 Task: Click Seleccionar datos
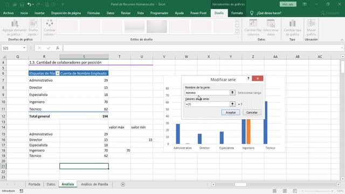click(x=271, y=28)
